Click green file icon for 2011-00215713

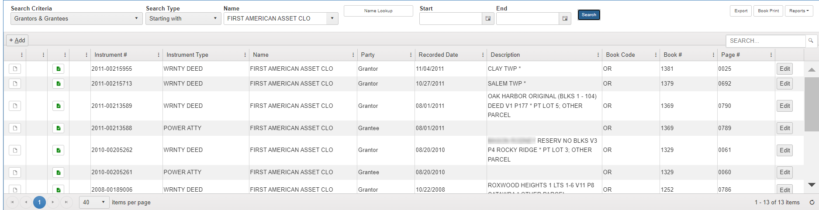pos(58,83)
